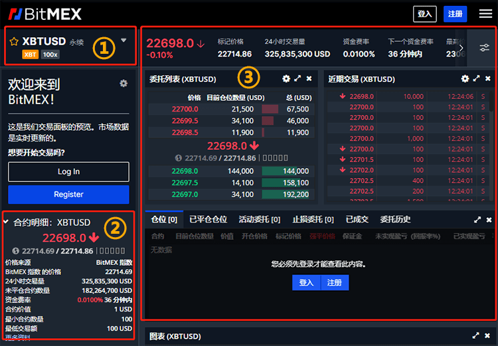Click the 24小时交易量 ticker value

tap(297, 54)
